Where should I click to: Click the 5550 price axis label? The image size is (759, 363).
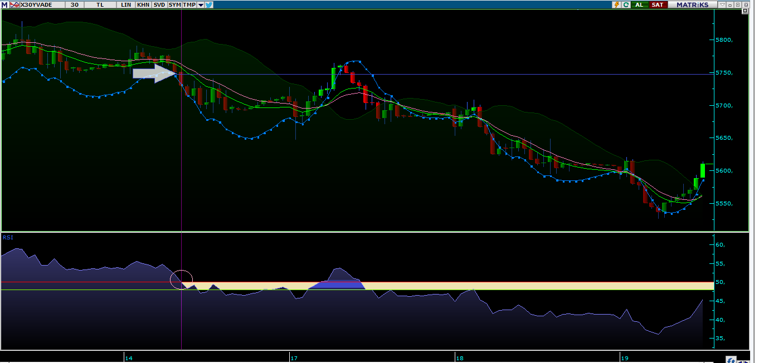pos(723,204)
